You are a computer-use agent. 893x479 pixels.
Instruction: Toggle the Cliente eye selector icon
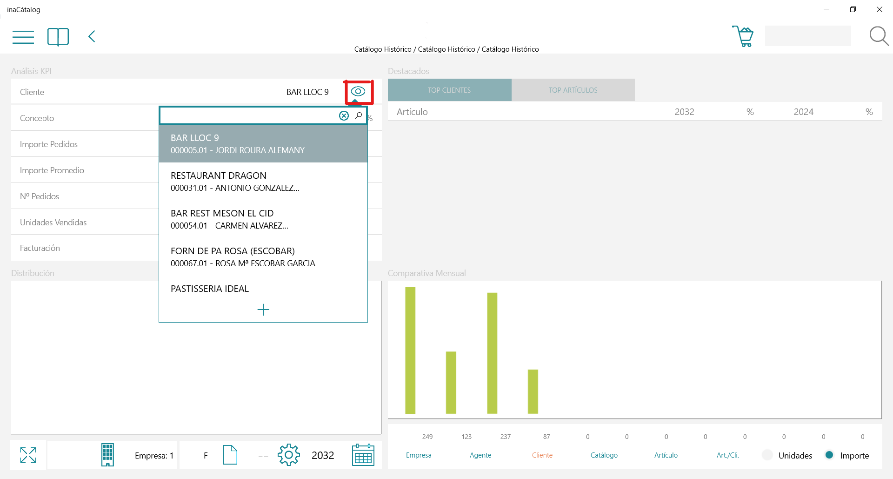point(358,91)
